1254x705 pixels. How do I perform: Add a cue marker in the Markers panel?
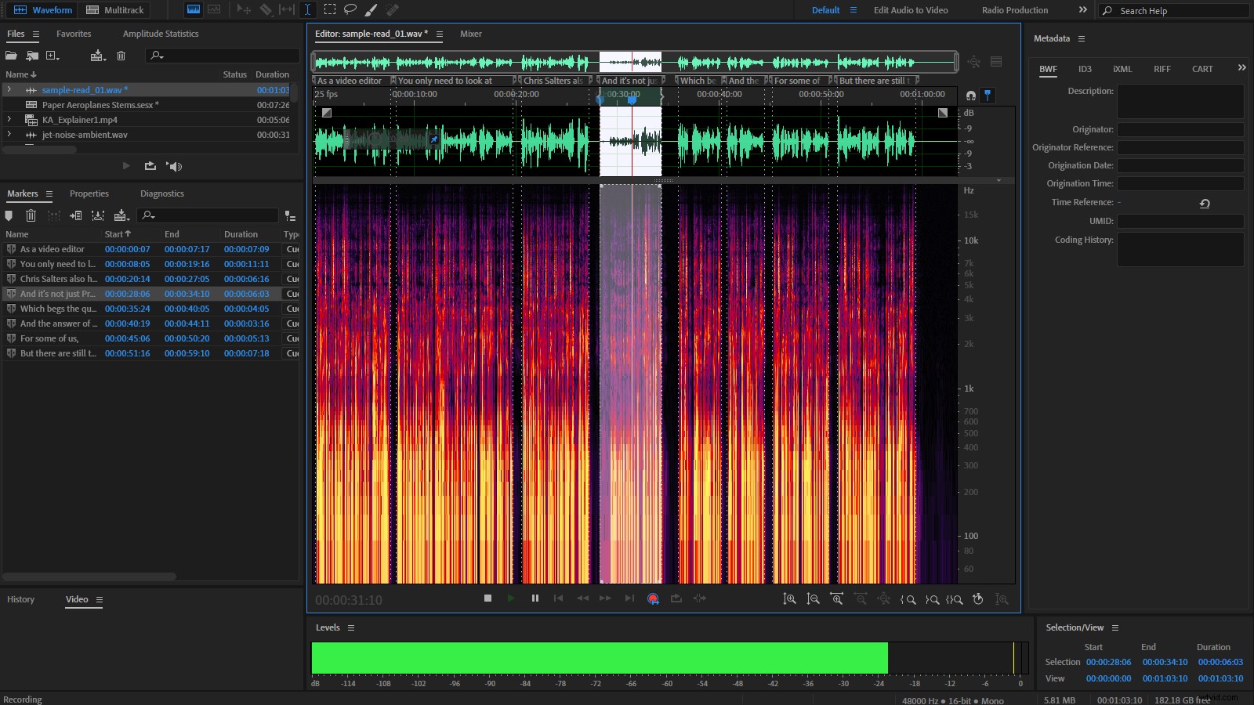pyautogui.click(x=9, y=215)
